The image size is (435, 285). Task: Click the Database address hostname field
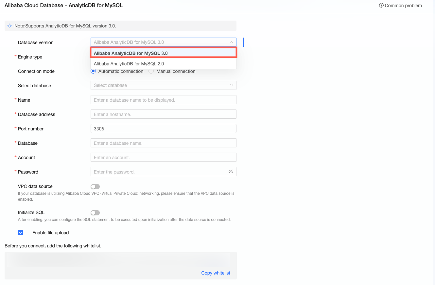tap(163, 114)
